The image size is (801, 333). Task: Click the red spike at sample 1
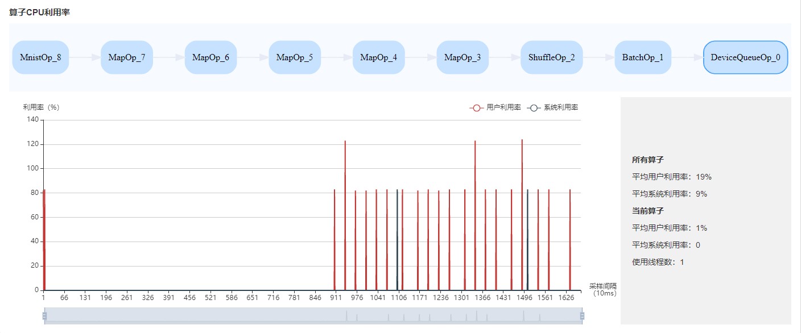pos(44,239)
